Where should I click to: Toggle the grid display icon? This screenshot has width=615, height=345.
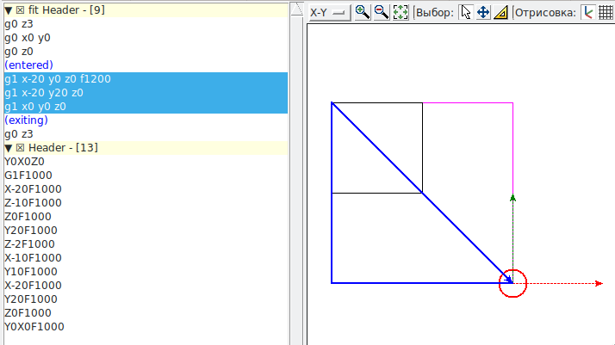[x=606, y=13]
